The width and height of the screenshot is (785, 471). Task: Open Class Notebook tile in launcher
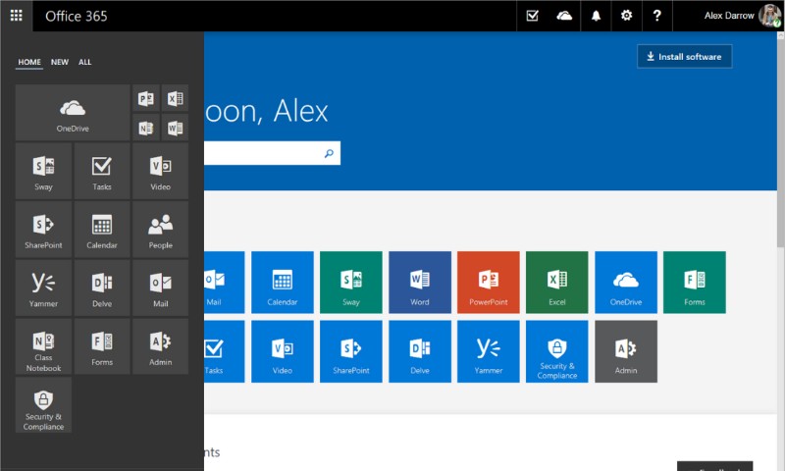coord(43,346)
